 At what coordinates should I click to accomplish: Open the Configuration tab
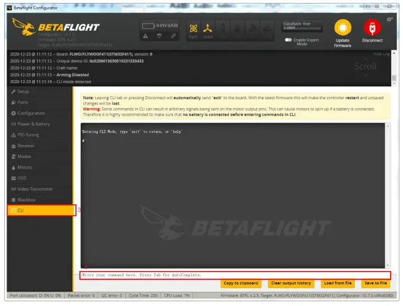coord(40,113)
